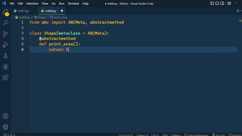Click print_area in breadcrumb

tap(60, 17)
